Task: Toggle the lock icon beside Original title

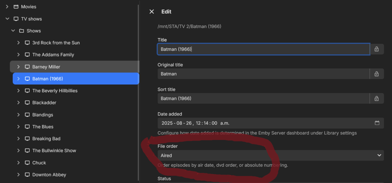Action: pos(377,74)
